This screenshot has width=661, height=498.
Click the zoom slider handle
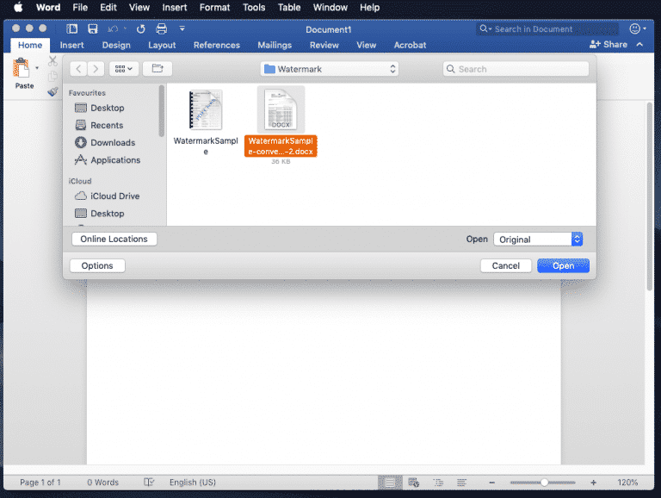(x=544, y=482)
